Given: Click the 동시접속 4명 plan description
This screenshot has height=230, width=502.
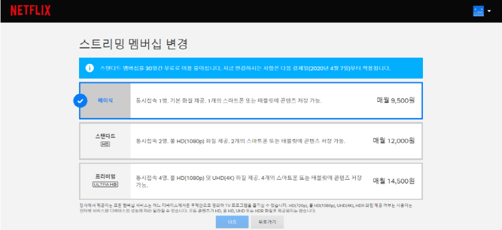Looking at the screenshot, I should click(x=249, y=181).
